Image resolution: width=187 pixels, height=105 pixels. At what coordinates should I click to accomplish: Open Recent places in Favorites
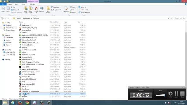coord(9,30)
